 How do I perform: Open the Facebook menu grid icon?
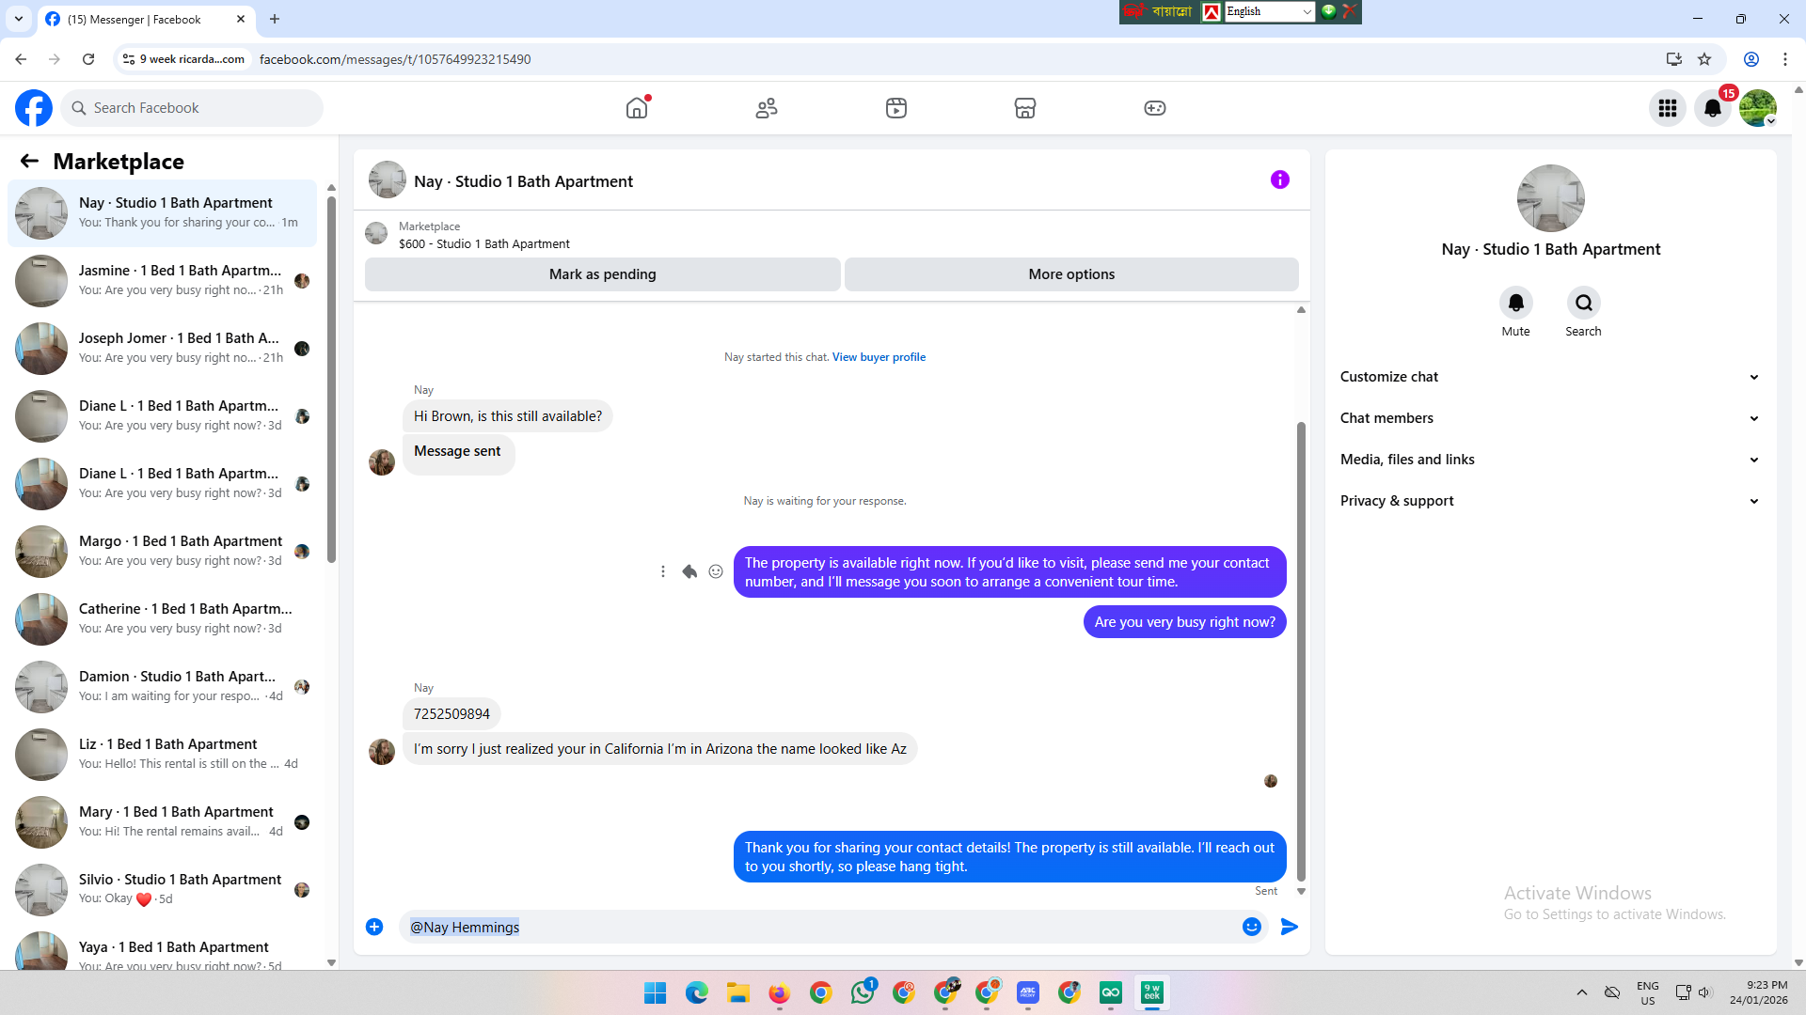1667,108
